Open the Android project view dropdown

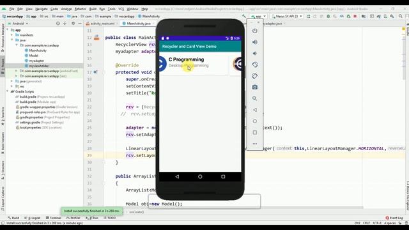19,24
